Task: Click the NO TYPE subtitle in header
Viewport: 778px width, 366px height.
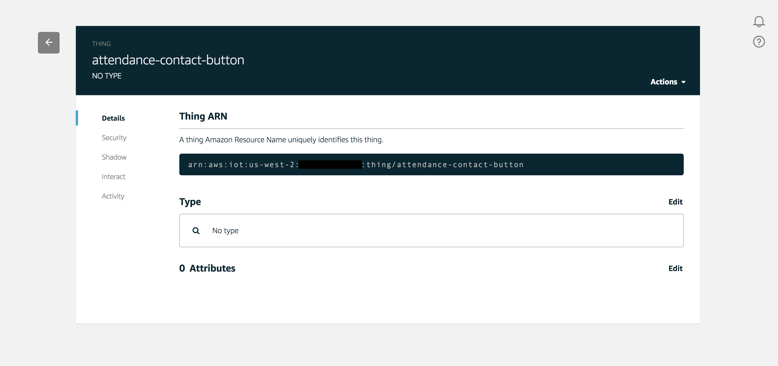Action: click(x=107, y=76)
